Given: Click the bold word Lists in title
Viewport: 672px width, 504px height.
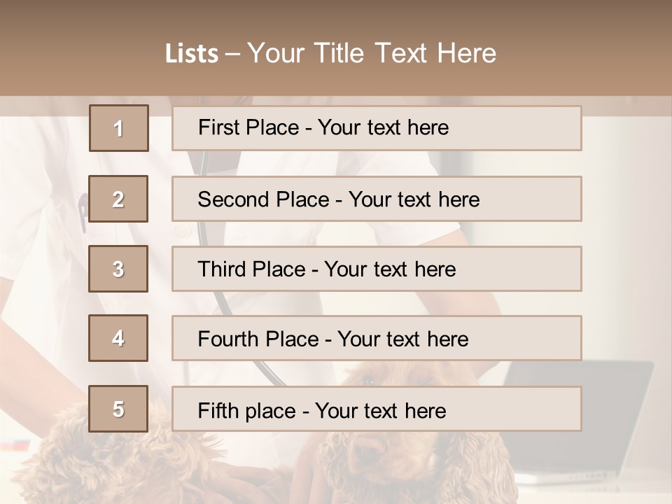Looking at the screenshot, I should 191,54.
